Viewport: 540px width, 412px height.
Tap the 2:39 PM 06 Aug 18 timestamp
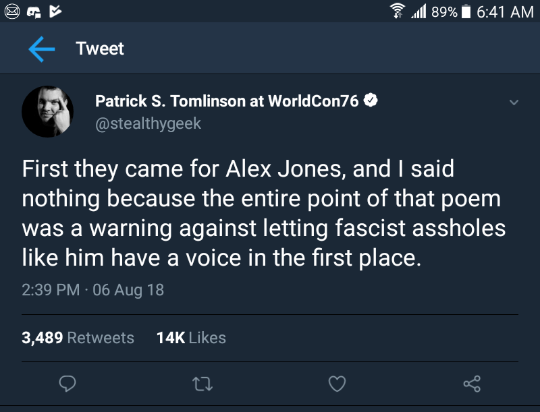92,290
